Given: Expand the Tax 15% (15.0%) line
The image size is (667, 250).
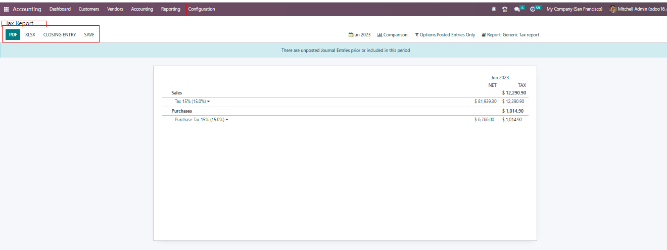Looking at the screenshot, I should [x=192, y=102].
